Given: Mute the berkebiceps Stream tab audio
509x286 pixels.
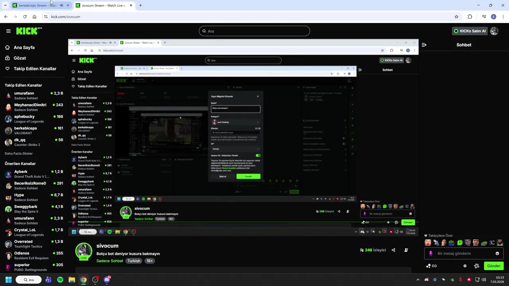Looking at the screenshot, I should [x=61, y=6].
